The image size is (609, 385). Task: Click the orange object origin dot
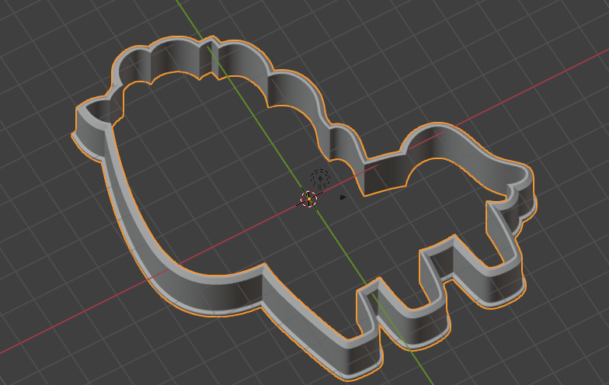308,199
